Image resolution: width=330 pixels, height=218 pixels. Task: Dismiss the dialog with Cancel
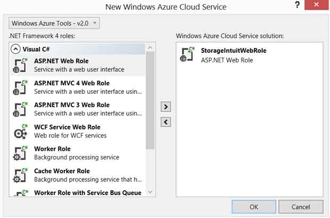[301, 207]
